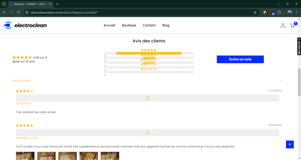Click the Tout va bien review text

click(125, 146)
